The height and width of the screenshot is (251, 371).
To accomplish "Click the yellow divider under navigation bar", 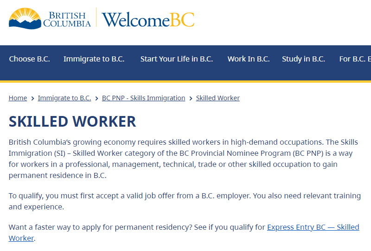I will (x=185, y=82).
